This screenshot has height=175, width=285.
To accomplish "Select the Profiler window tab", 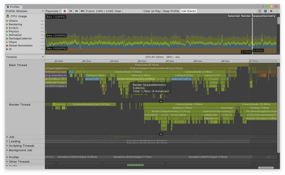I will (x=13, y=7).
